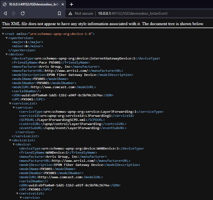Click the WANDevice:1 deviceType line
The width and height of the screenshot is (213, 200).
[x=82, y=148]
